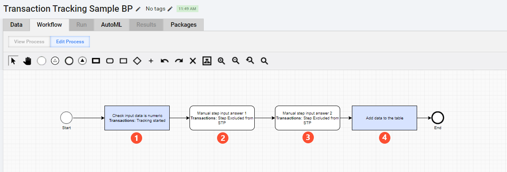Zoom out on the workflow canvas

[236, 61]
